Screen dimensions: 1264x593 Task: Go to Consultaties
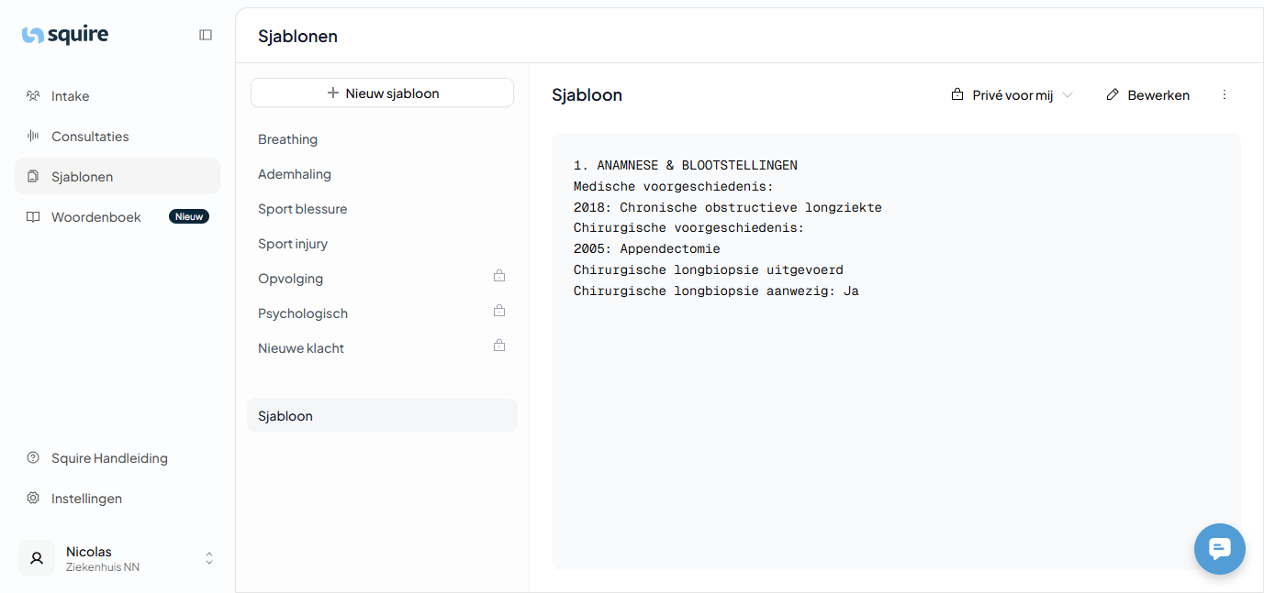coord(117,137)
